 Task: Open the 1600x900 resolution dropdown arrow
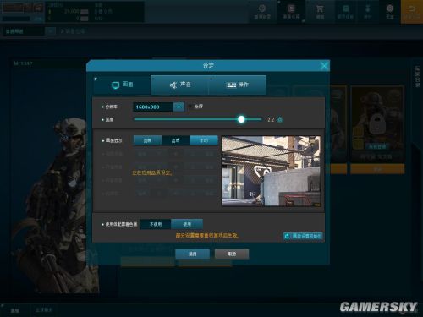pos(179,107)
